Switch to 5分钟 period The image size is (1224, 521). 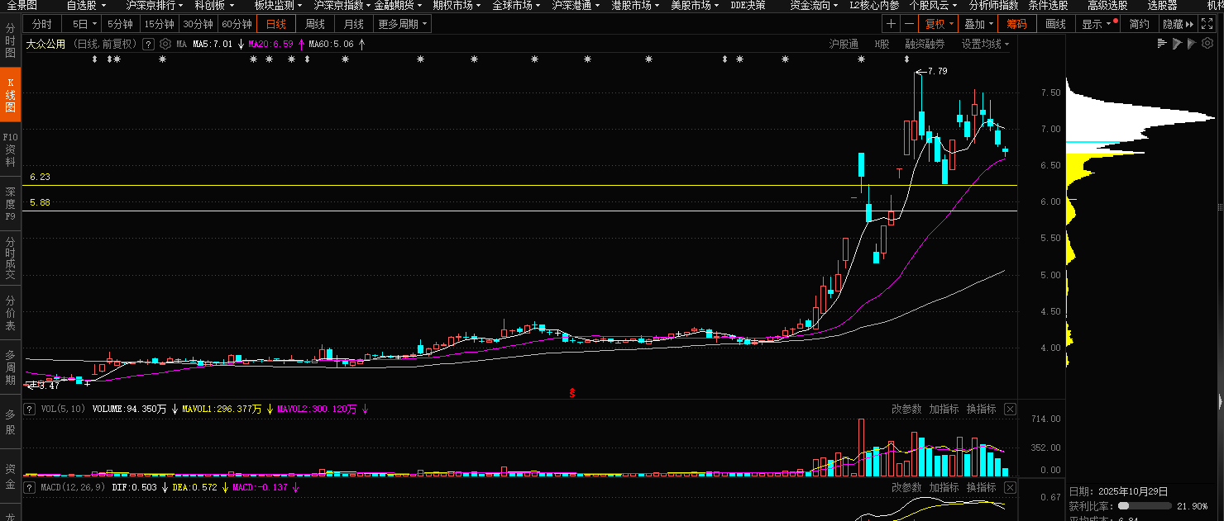tap(120, 24)
